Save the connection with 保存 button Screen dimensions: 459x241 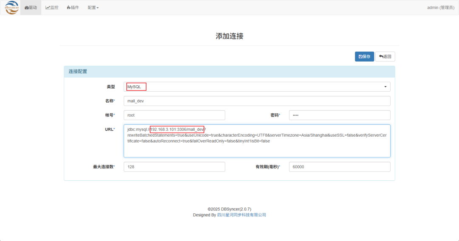pyautogui.click(x=364, y=56)
